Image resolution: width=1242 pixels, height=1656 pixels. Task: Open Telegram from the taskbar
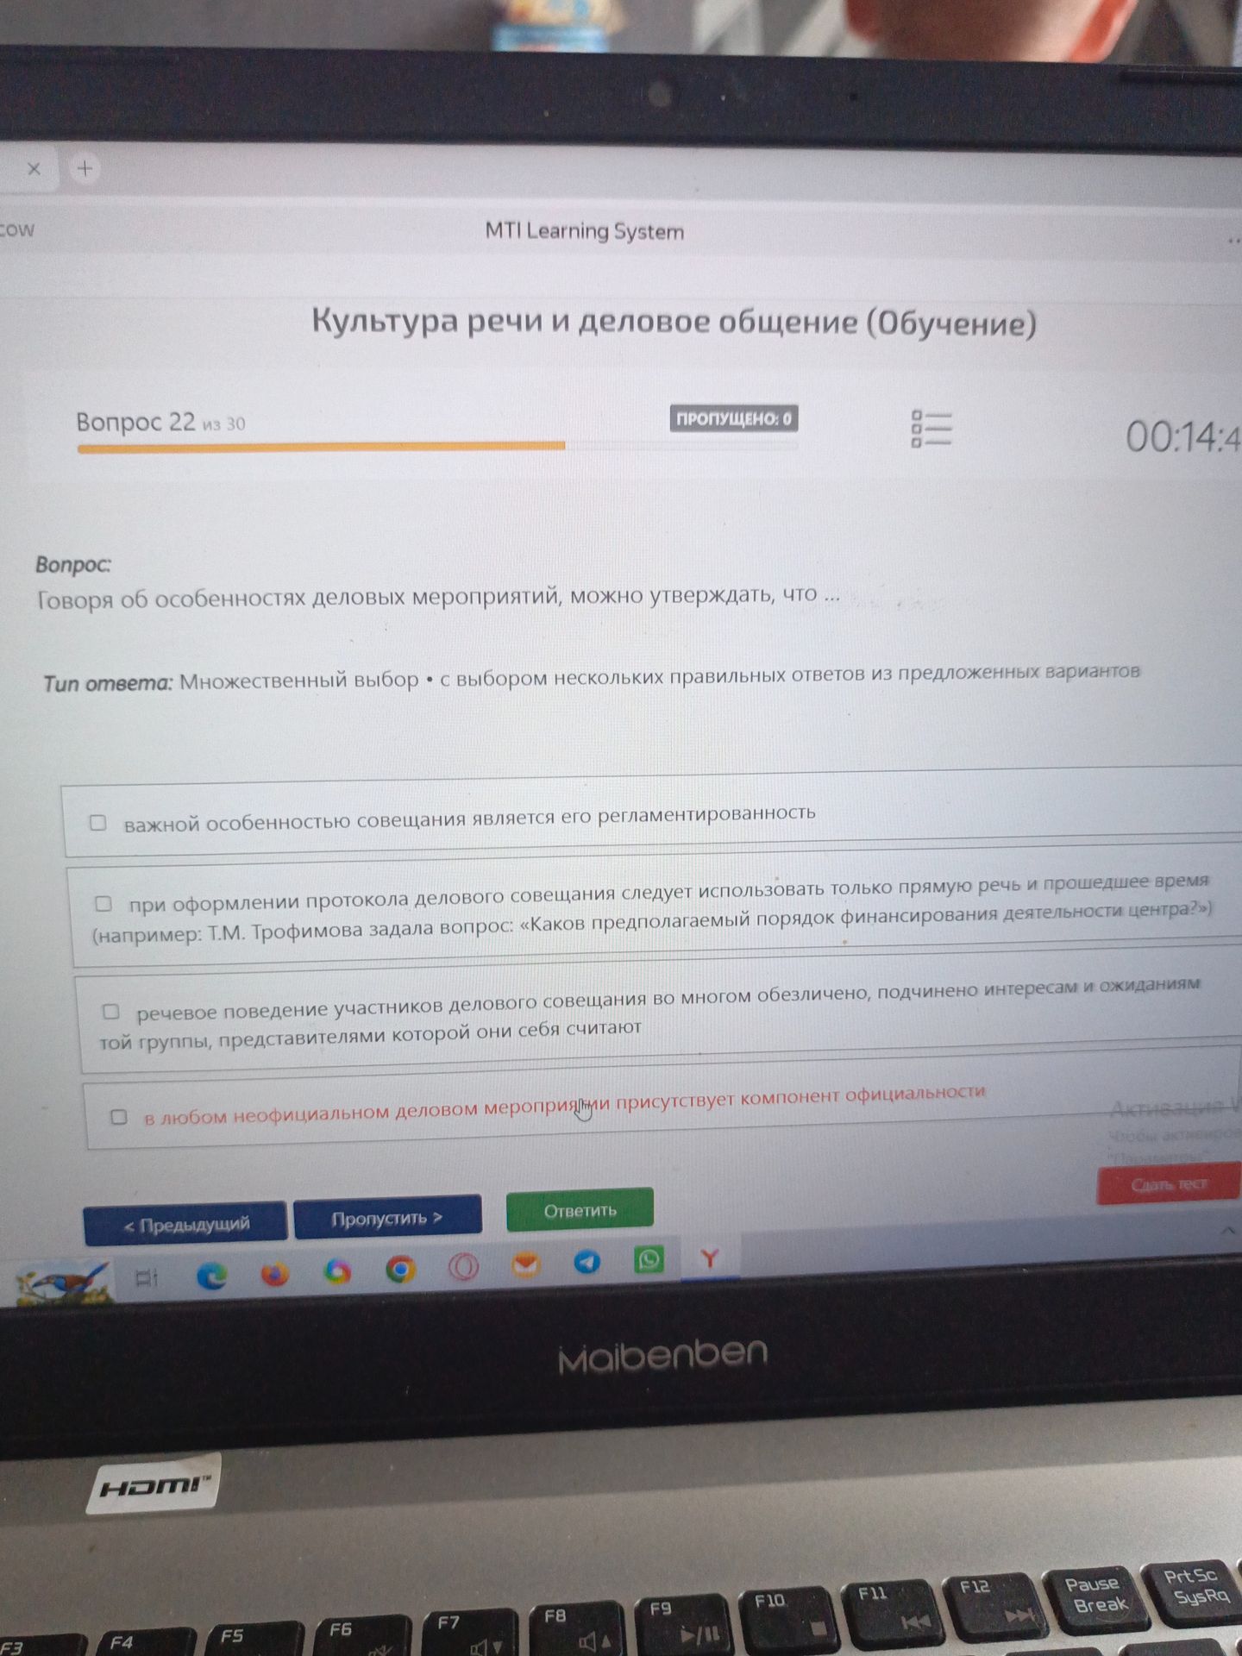point(587,1263)
